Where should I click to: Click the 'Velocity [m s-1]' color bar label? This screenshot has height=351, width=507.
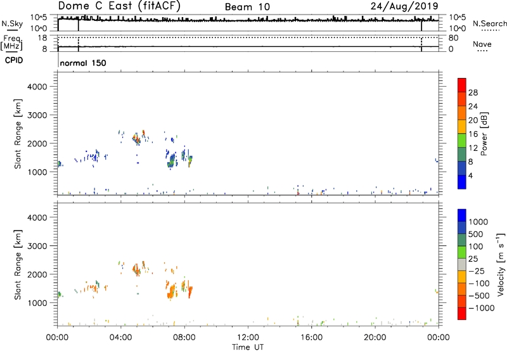[x=501, y=264]
